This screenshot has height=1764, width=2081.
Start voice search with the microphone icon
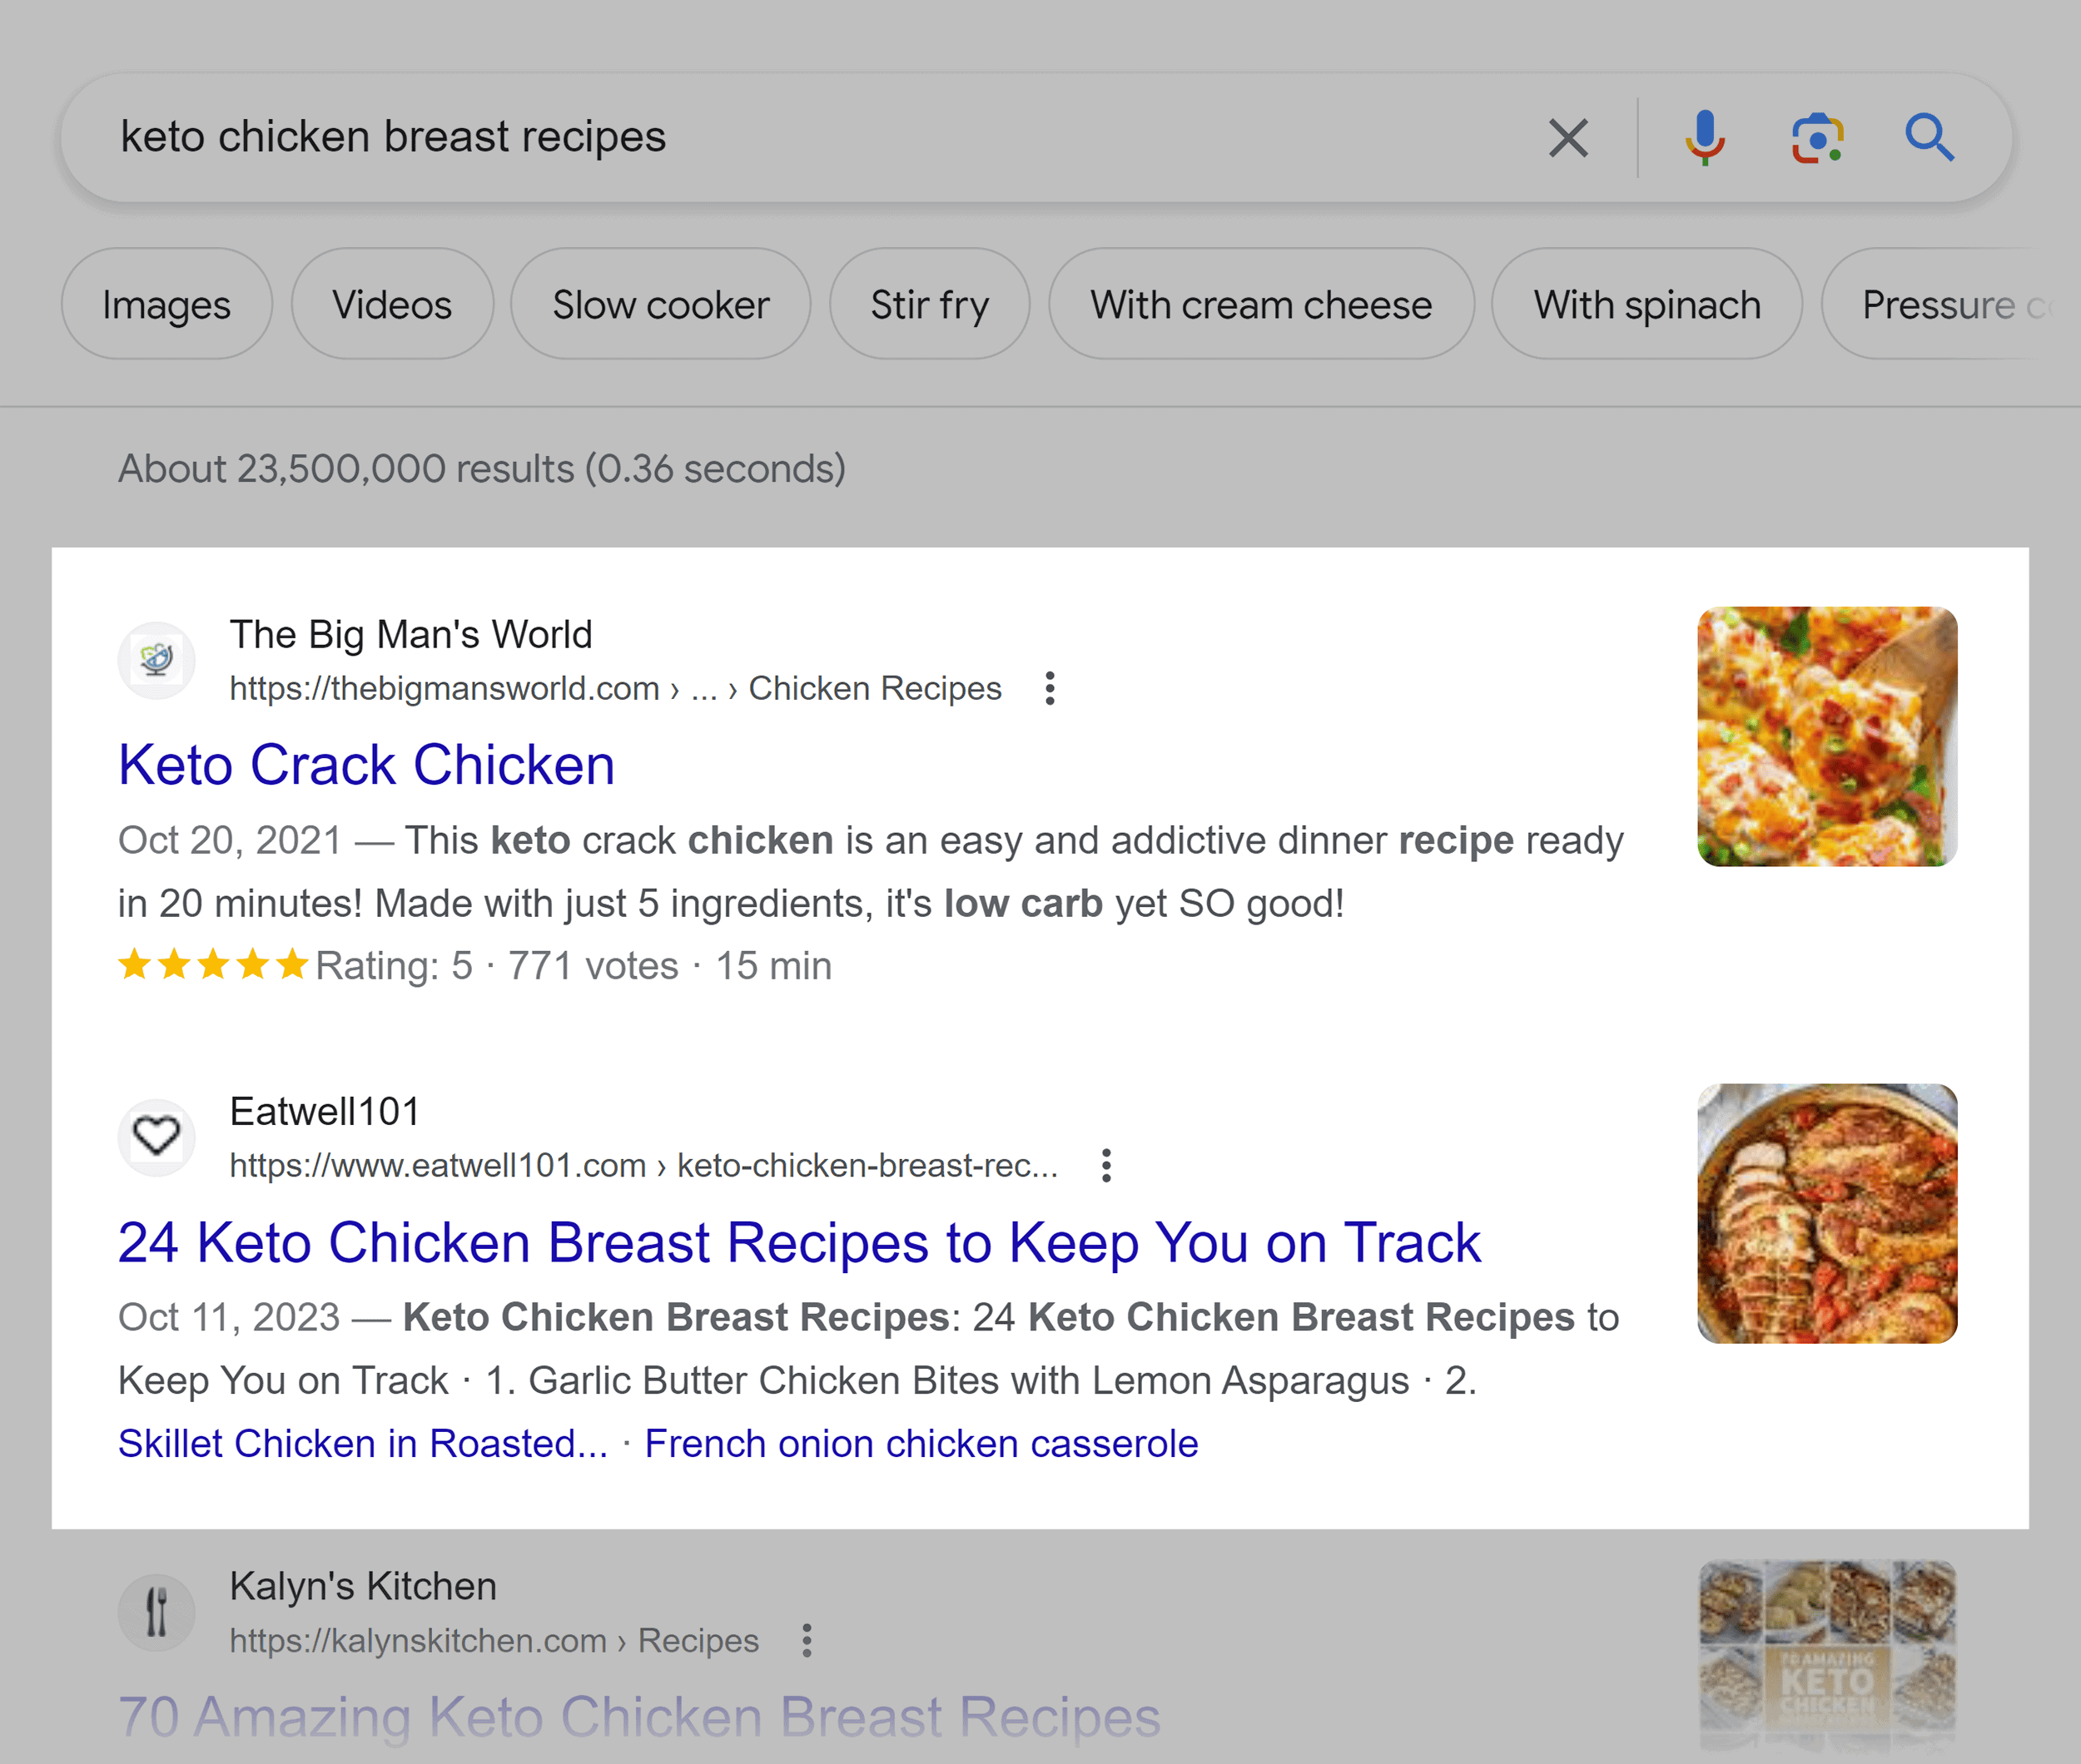pos(1704,138)
